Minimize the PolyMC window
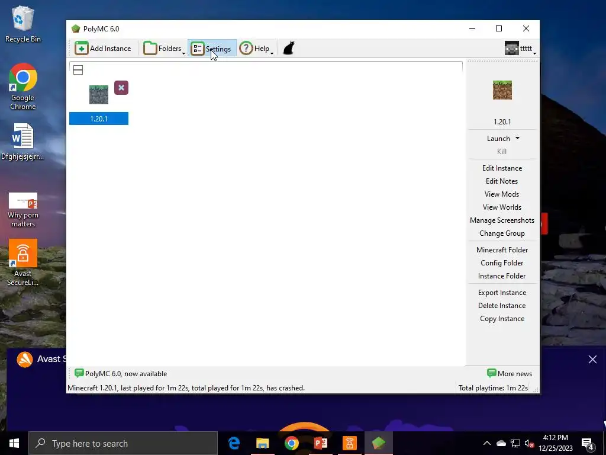This screenshot has width=606, height=455. click(472, 28)
